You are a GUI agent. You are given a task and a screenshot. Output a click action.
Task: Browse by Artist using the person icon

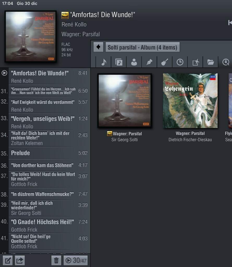coord(134,62)
